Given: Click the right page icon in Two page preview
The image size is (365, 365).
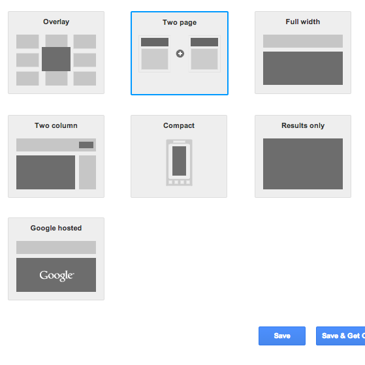Looking at the screenshot, I should tap(204, 54).
